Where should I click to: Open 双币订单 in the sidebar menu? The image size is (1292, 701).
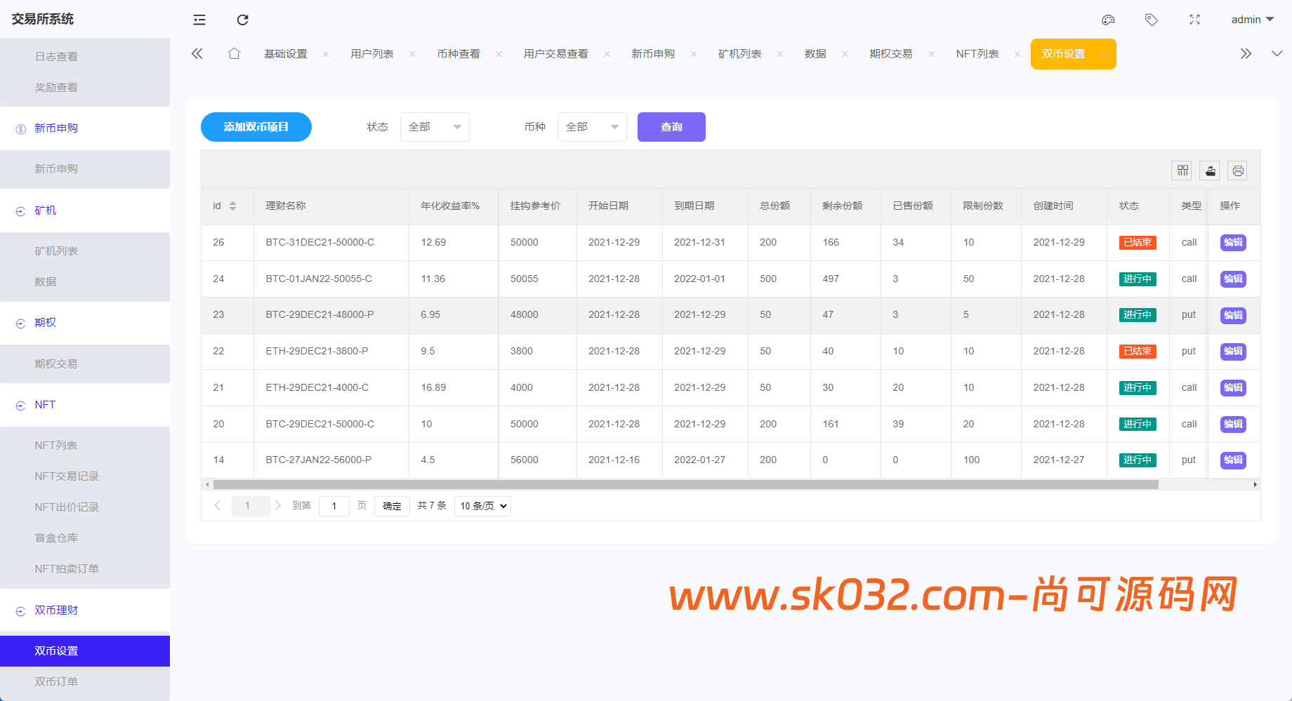coord(56,681)
